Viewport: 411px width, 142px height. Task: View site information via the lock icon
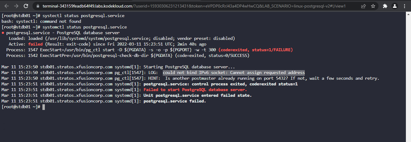38,6
